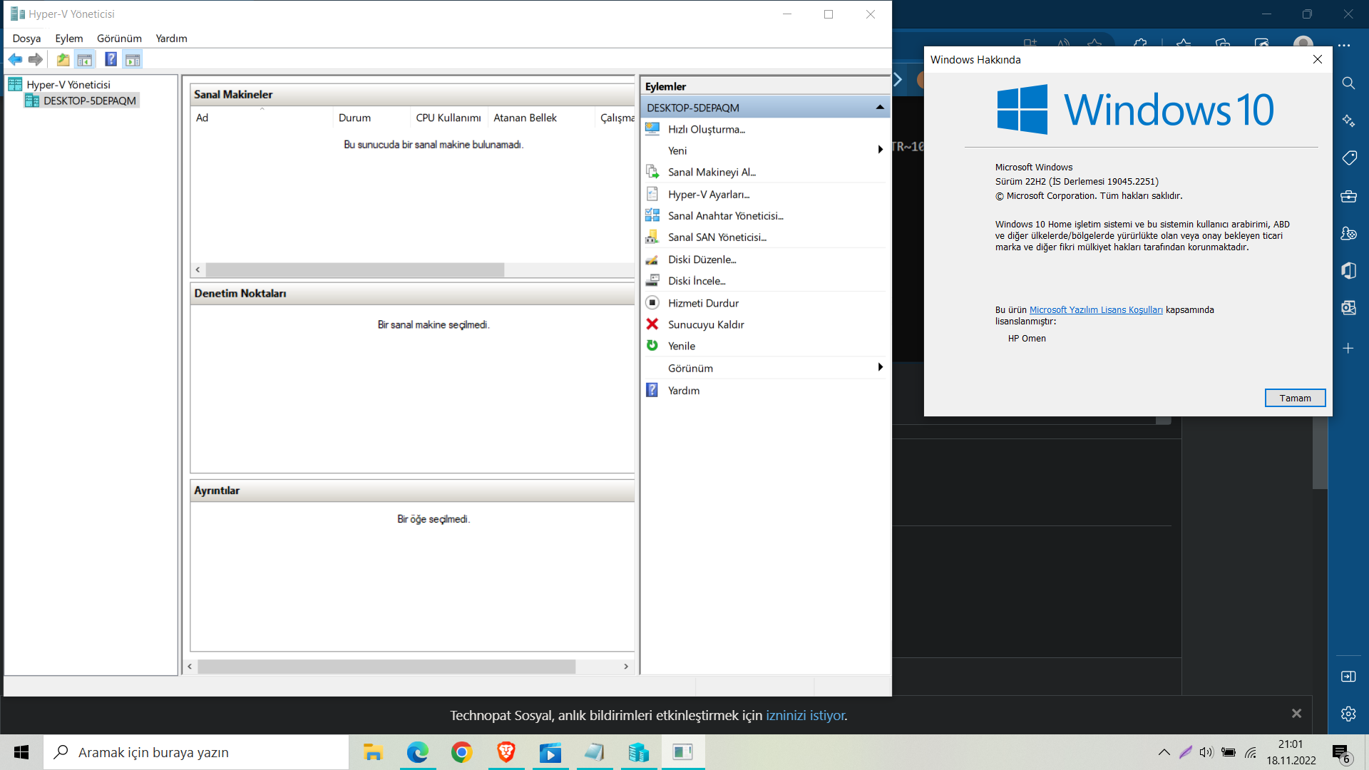Click the Sanal Makineler horizontal scrollbar

click(x=354, y=270)
